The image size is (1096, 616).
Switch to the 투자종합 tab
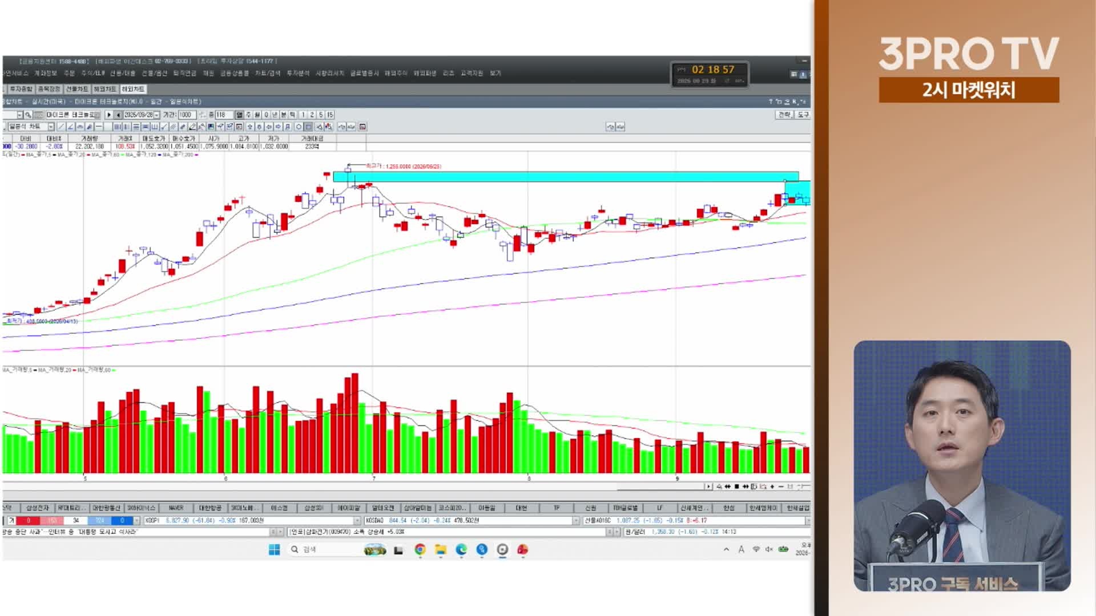pyautogui.click(x=21, y=89)
